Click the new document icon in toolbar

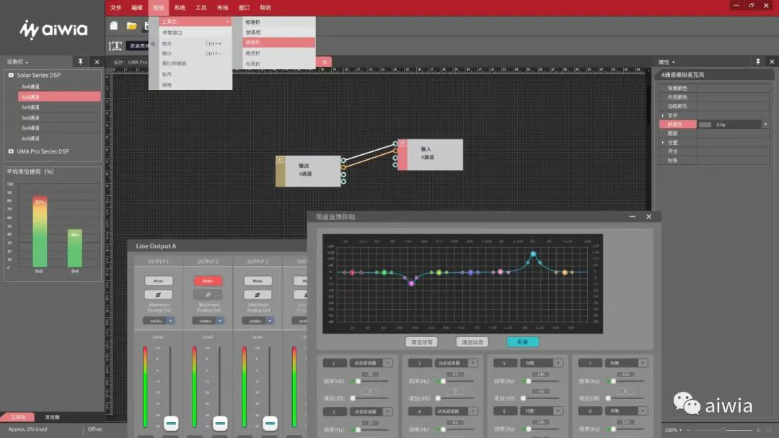(x=114, y=26)
